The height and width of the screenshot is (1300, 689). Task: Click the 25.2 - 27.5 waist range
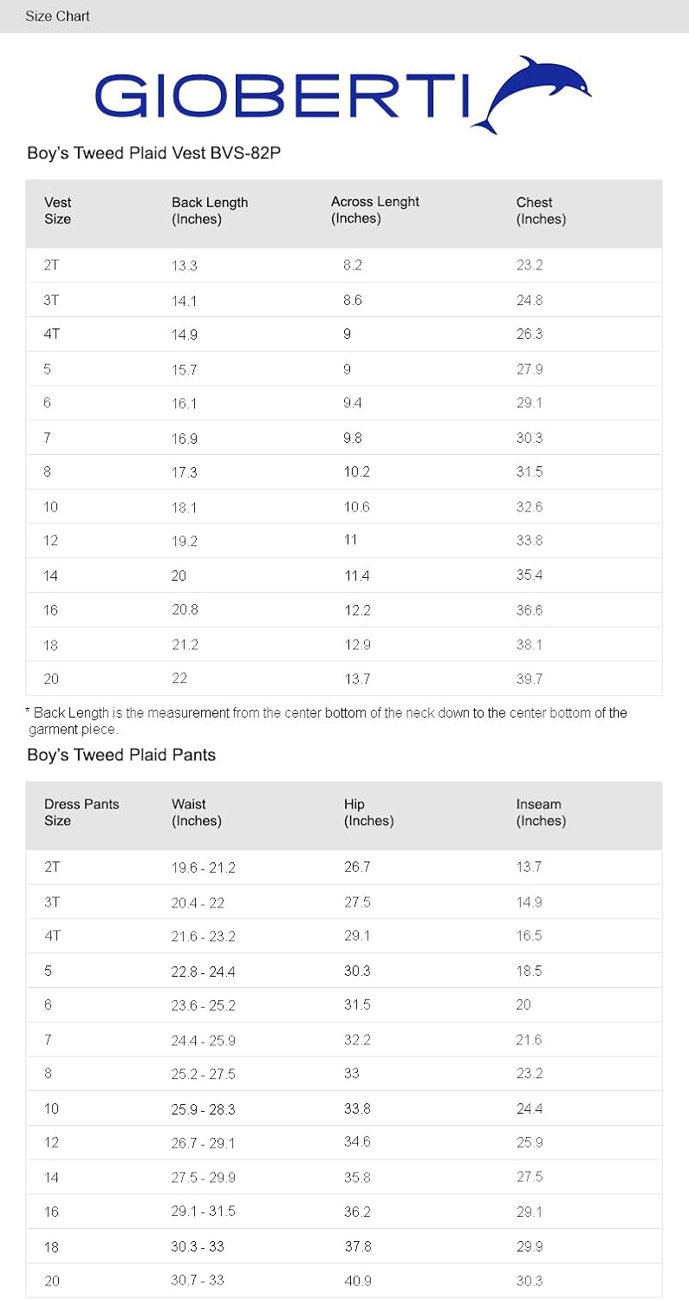(203, 1074)
